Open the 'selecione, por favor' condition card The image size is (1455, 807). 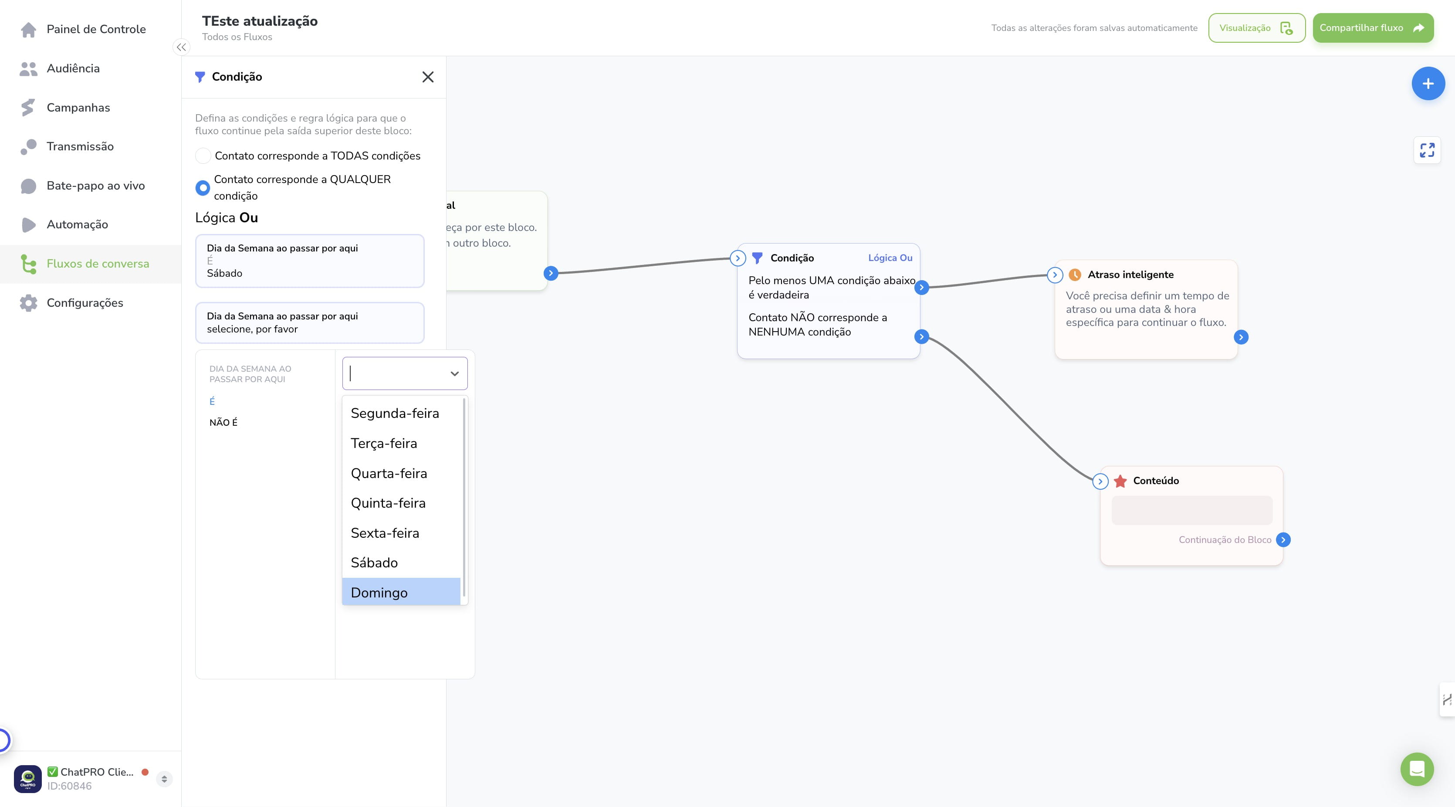(310, 323)
